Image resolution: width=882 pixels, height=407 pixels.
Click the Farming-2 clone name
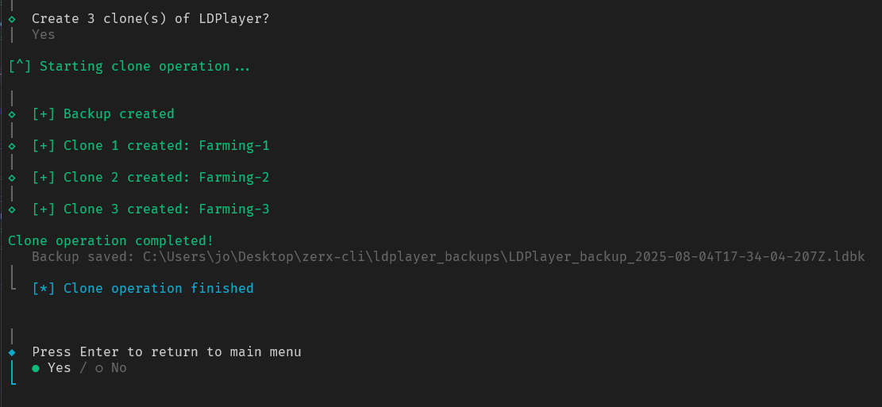[234, 178]
